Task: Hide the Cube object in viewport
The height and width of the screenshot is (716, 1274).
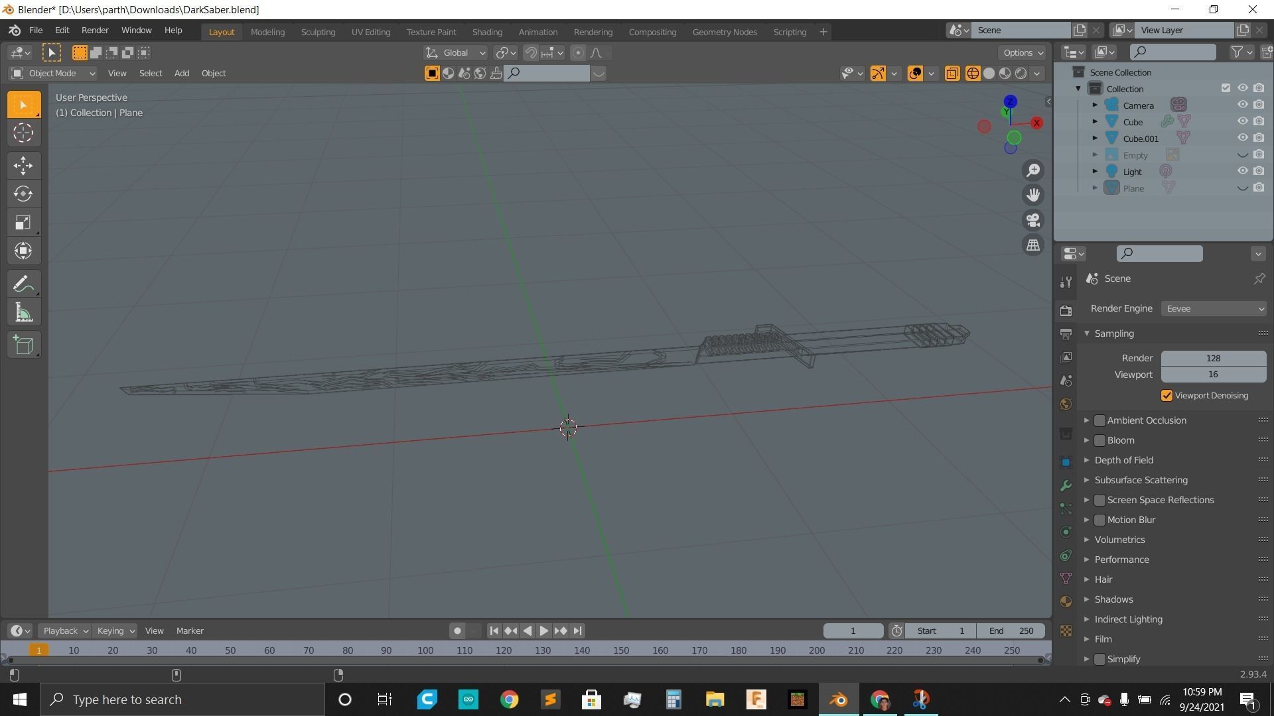Action: [1242, 121]
